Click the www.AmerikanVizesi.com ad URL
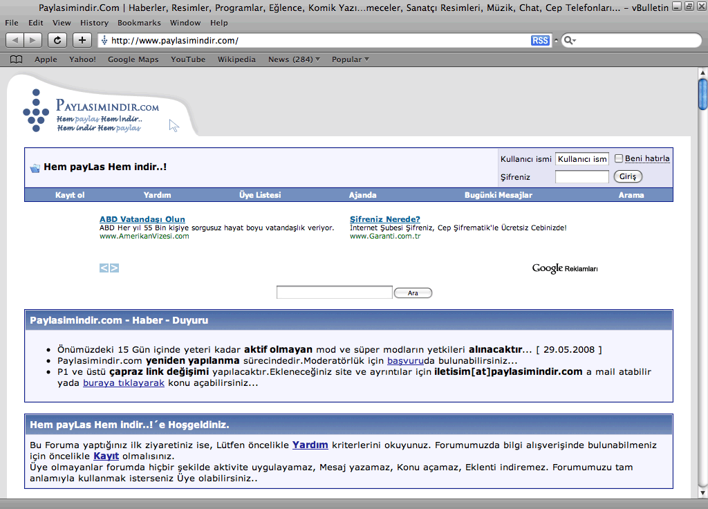 click(x=145, y=237)
